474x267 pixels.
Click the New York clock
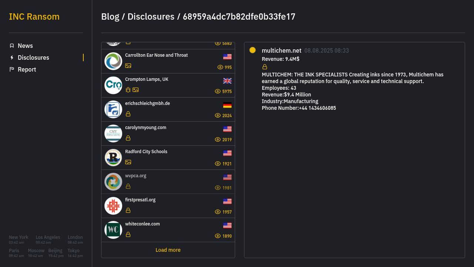pyautogui.click(x=19, y=240)
